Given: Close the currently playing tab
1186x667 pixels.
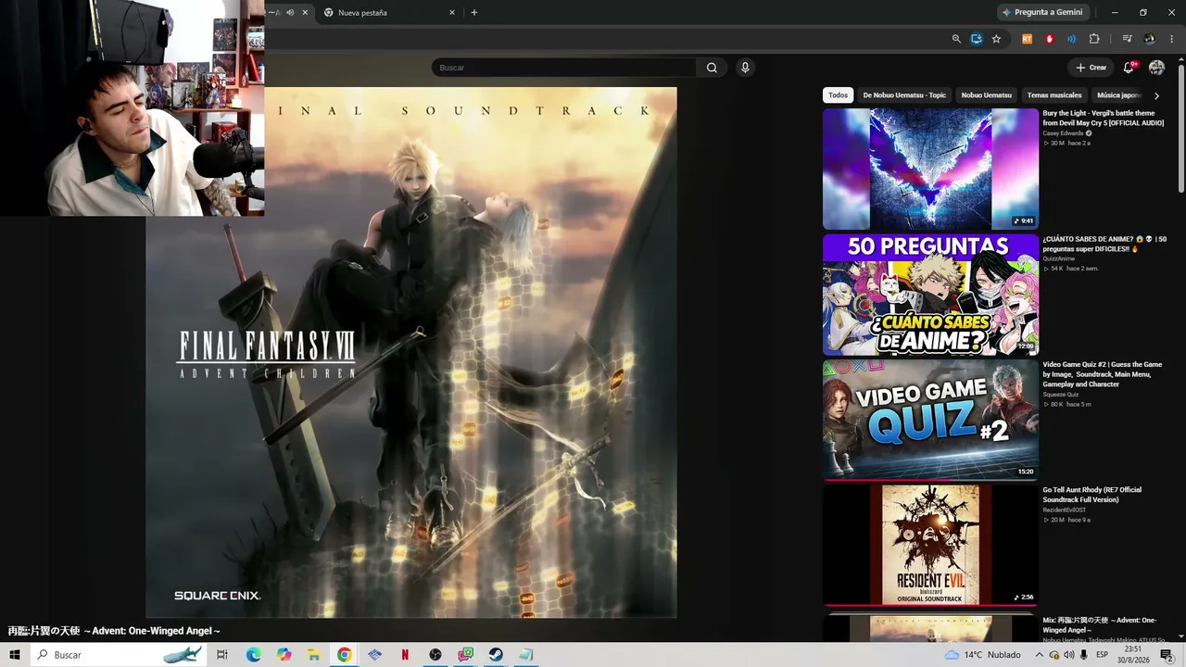Looking at the screenshot, I should point(305,13).
